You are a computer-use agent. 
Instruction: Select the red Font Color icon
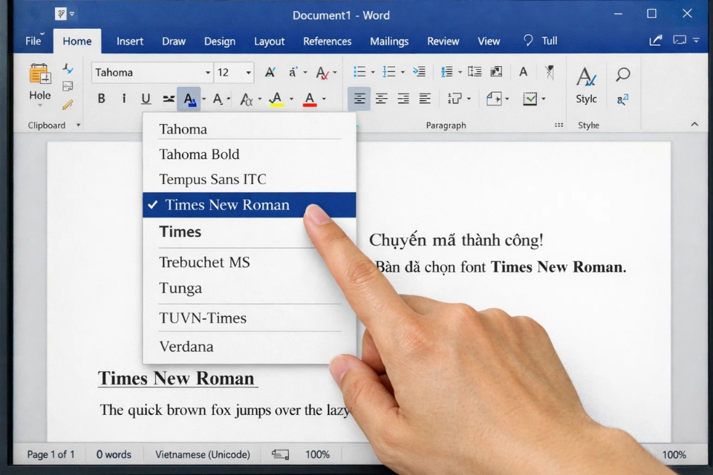(308, 98)
